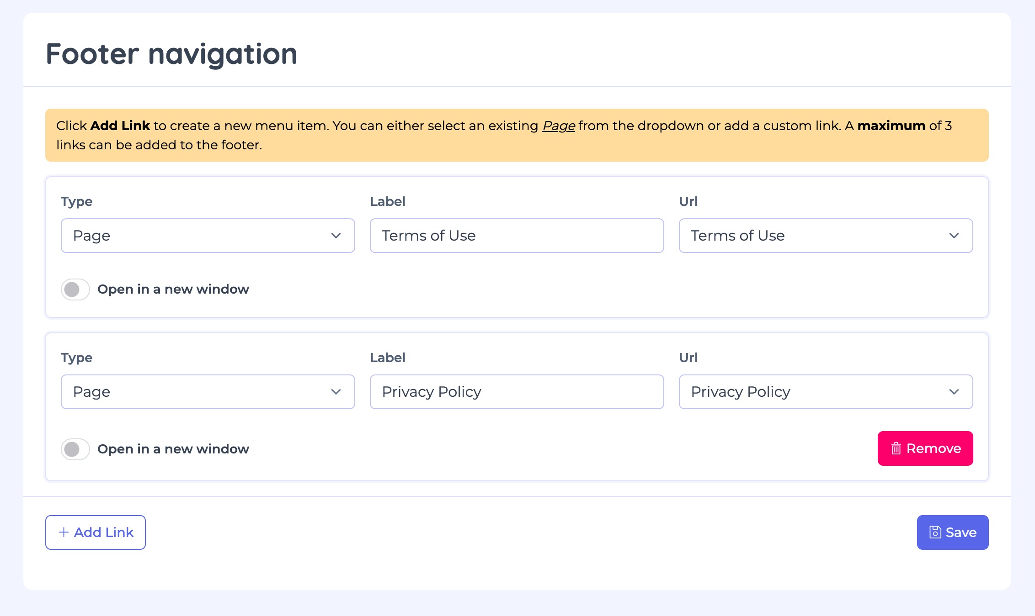Click chevron arrow in first Type dropdown

pos(336,236)
